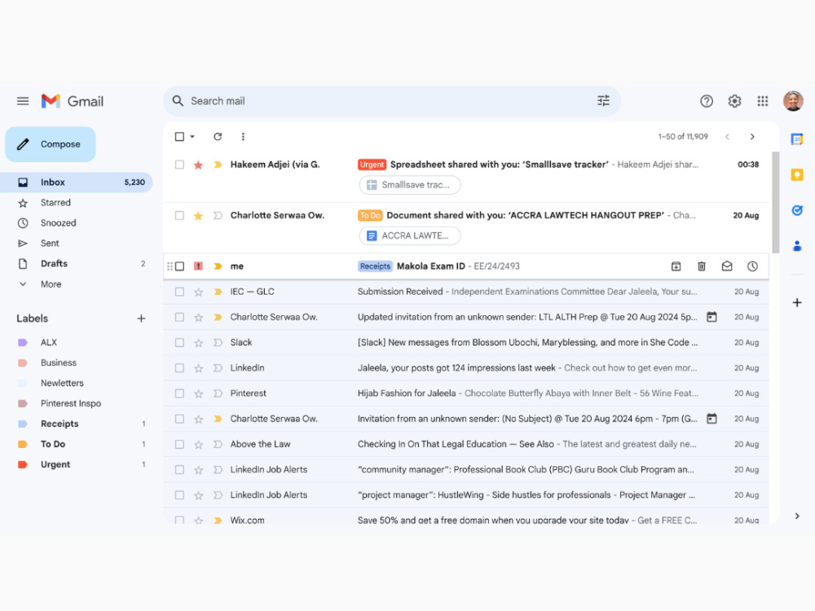
Task: Open the Newletters label
Action: [77, 383]
